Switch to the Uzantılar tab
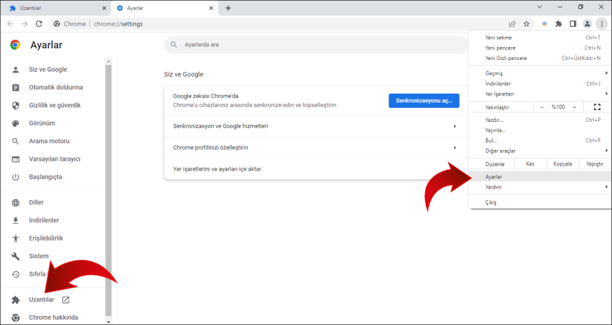This screenshot has width=612, height=325. tap(56, 8)
